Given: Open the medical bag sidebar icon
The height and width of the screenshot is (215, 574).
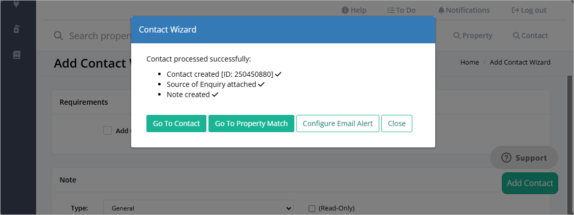Looking at the screenshot, I should click(16, 29).
